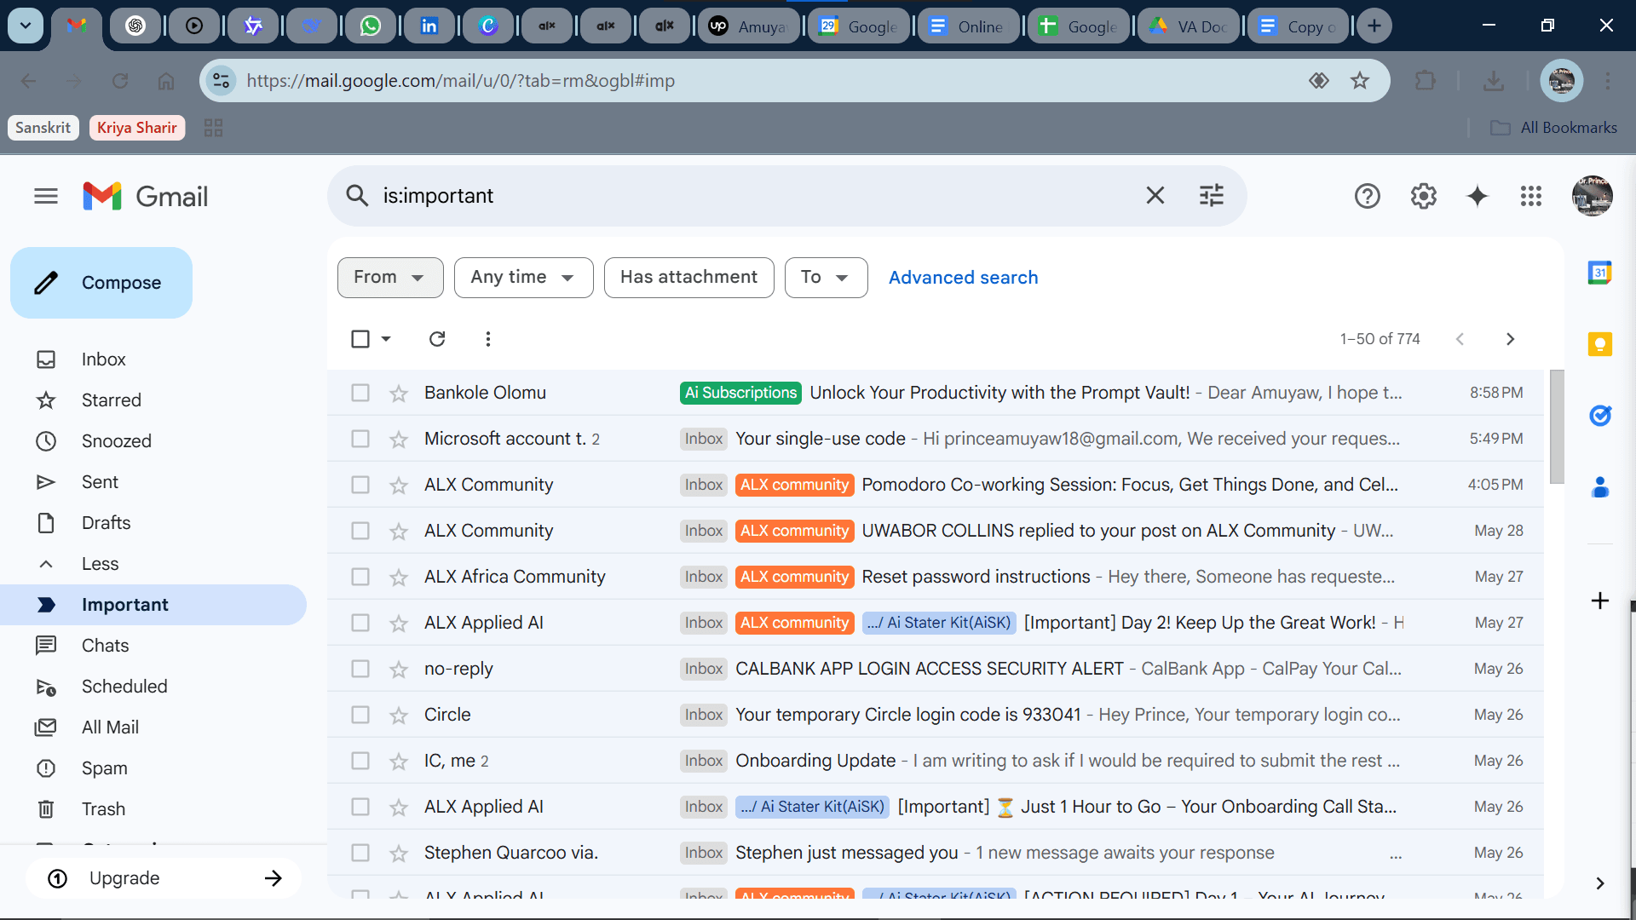Open the Advanced search link

(963, 278)
